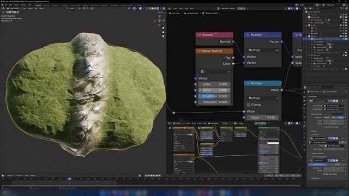
Task: Toggle the Optimal Display checkbox
Action: (x=324, y=174)
